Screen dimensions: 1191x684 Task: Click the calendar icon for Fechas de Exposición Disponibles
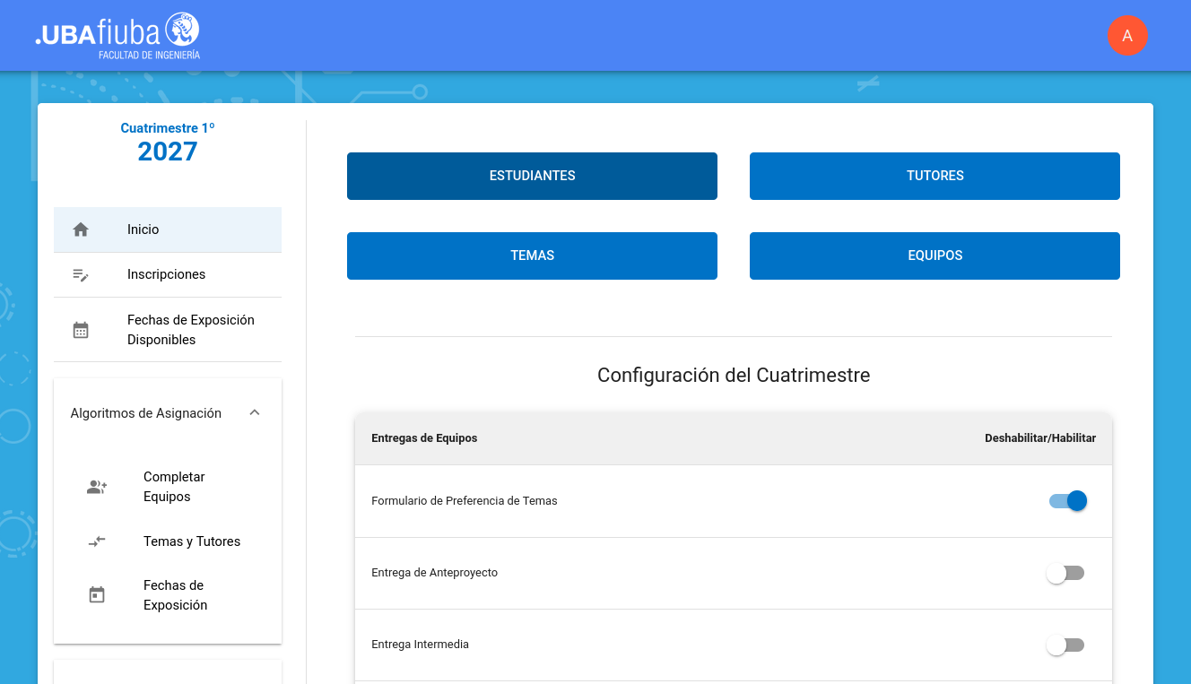click(x=81, y=330)
